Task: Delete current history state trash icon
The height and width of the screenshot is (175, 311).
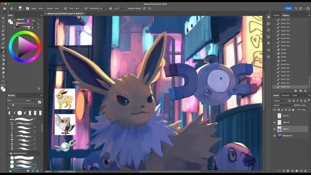Action: pos(305,91)
